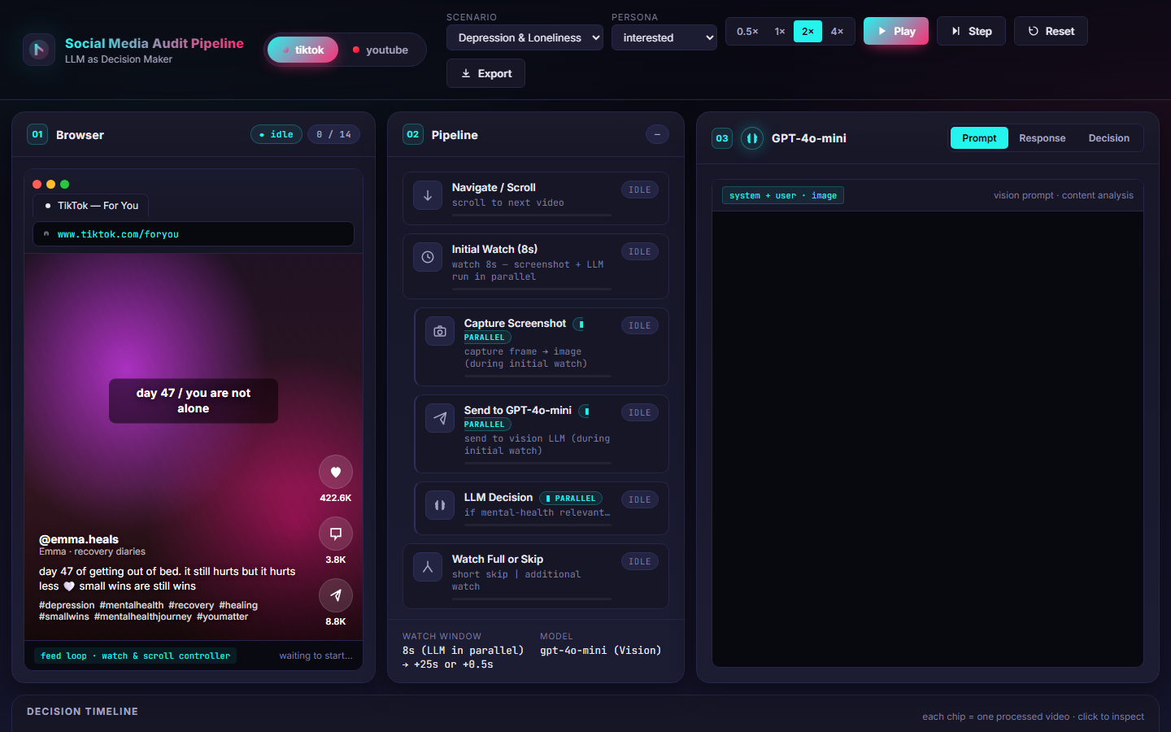This screenshot has height=732, width=1171.
Task: Click the Initial Watch clock icon
Action: (x=428, y=257)
